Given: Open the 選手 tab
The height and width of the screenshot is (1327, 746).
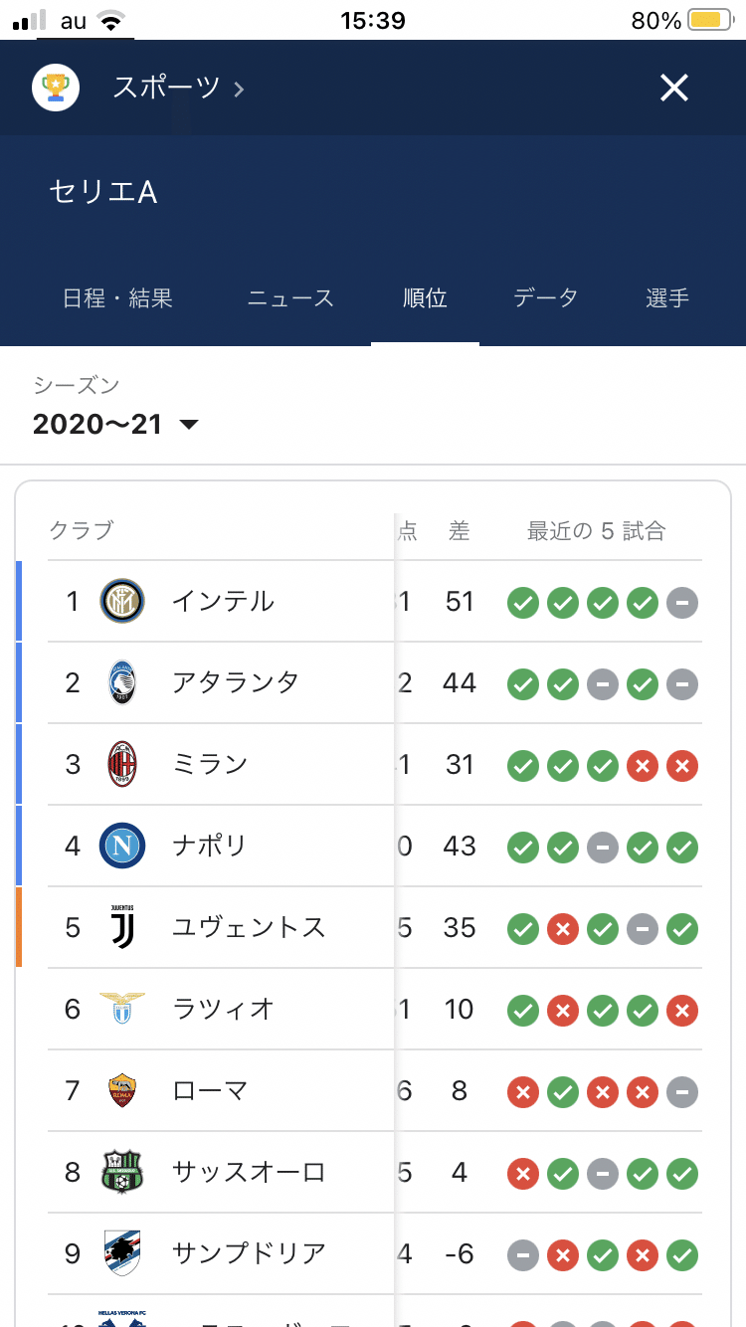Looking at the screenshot, I should click(x=666, y=297).
